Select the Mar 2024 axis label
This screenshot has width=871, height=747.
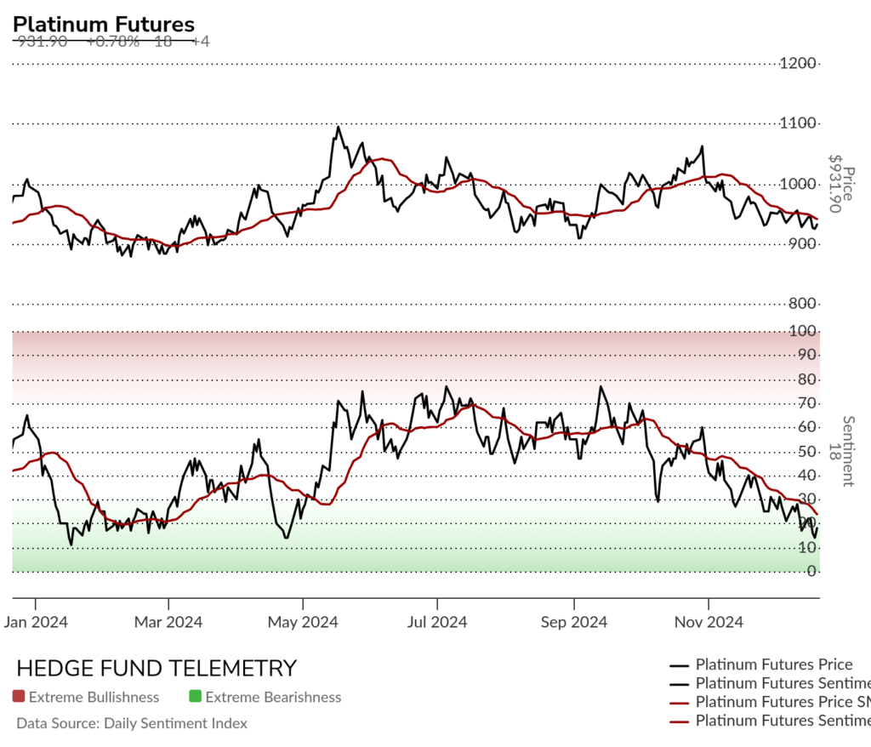[x=168, y=621]
